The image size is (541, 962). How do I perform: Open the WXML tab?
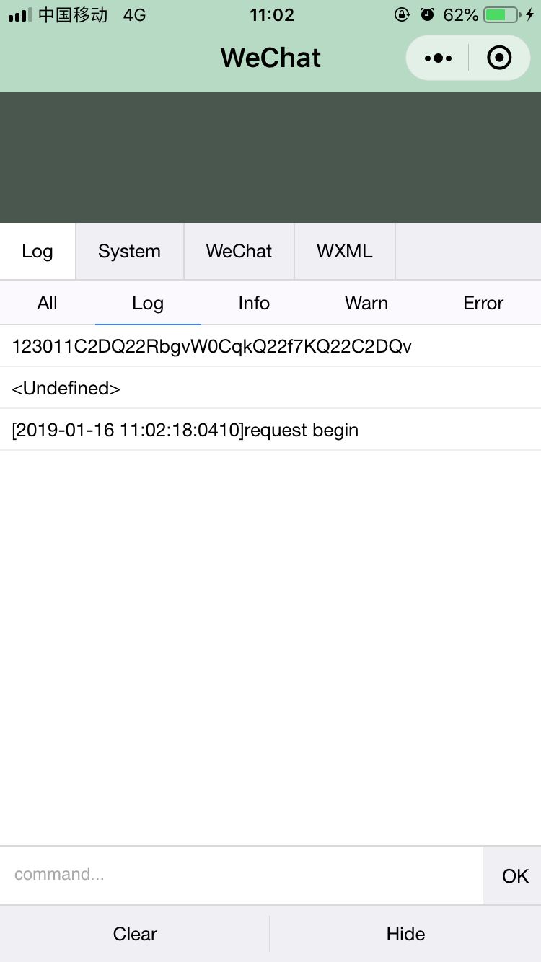[x=345, y=251]
